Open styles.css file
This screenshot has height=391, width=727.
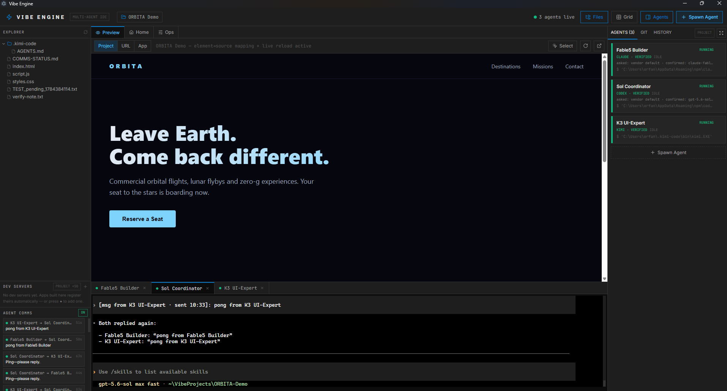tap(23, 82)
